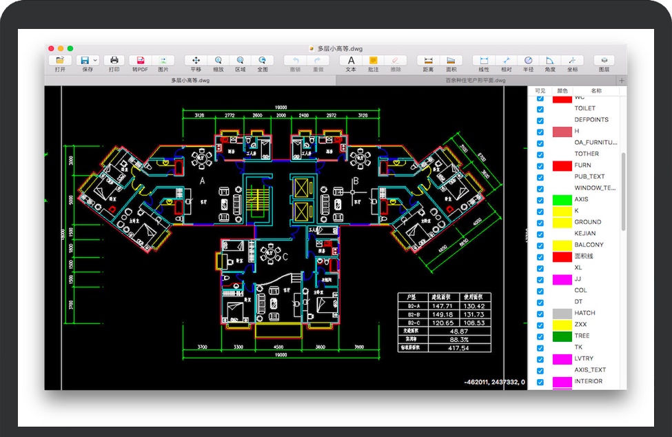Toggle visibility checkbox for TREE layer

(x=540, y=336)
